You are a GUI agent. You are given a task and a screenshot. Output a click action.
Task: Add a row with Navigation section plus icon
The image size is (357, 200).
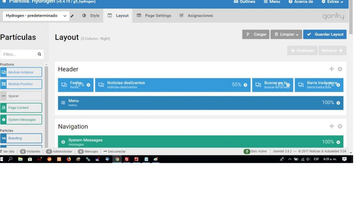click(331, 126)
